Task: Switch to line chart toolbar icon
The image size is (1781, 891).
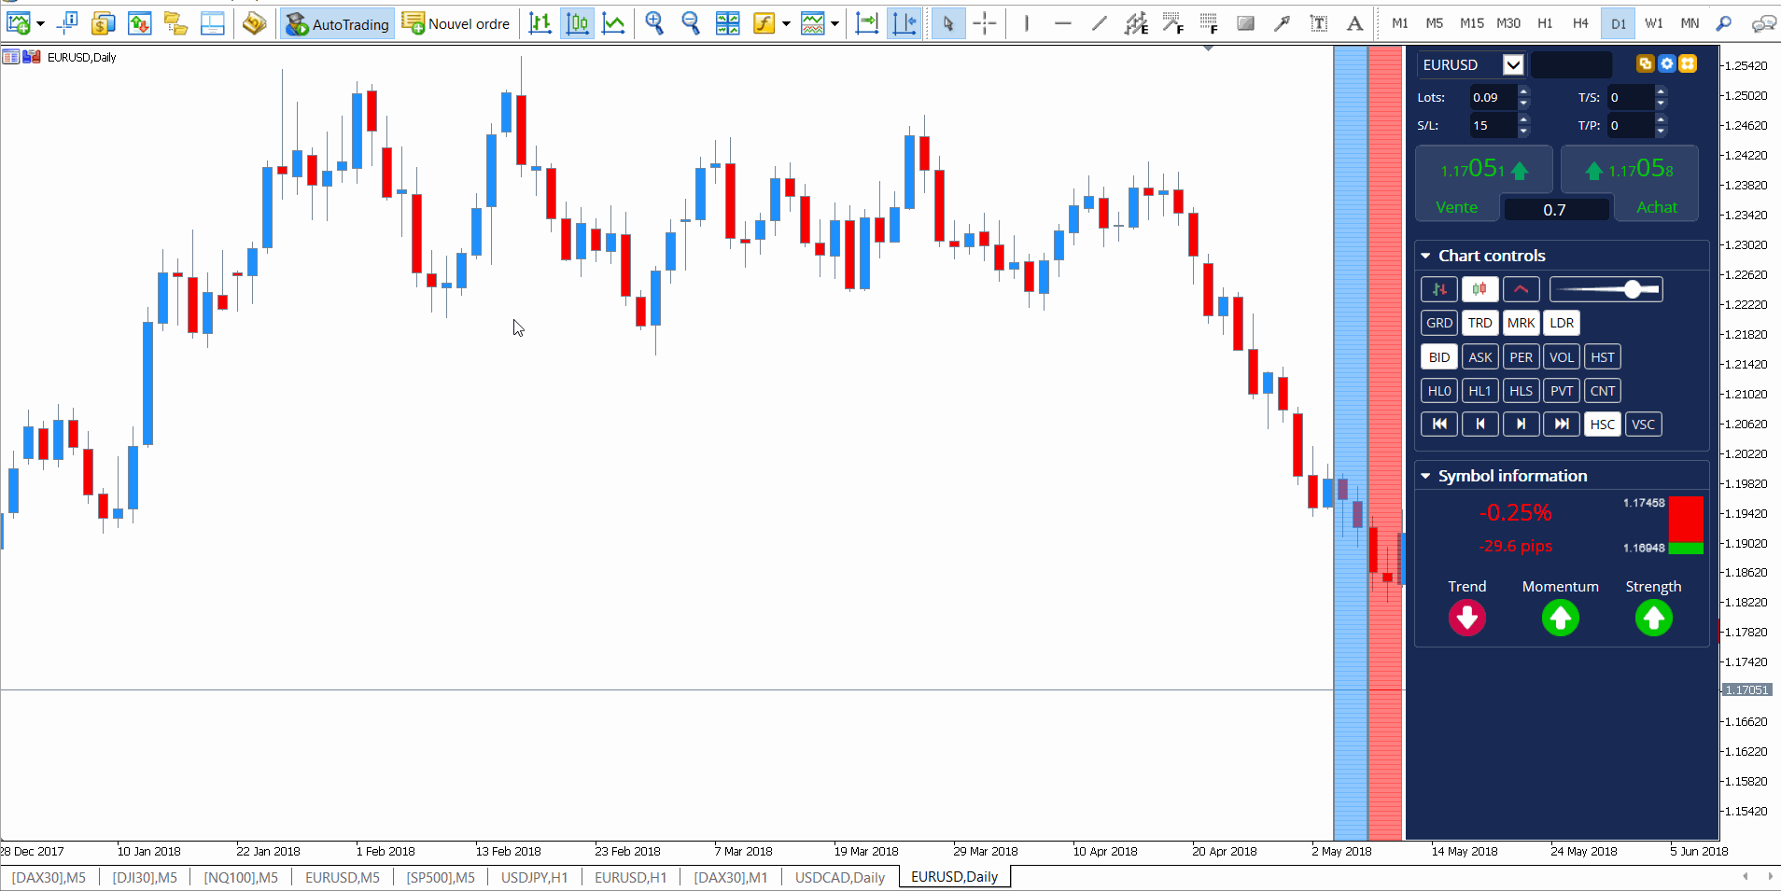Action: 613,23
